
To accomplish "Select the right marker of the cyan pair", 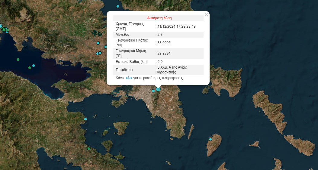I will point(100,53).
